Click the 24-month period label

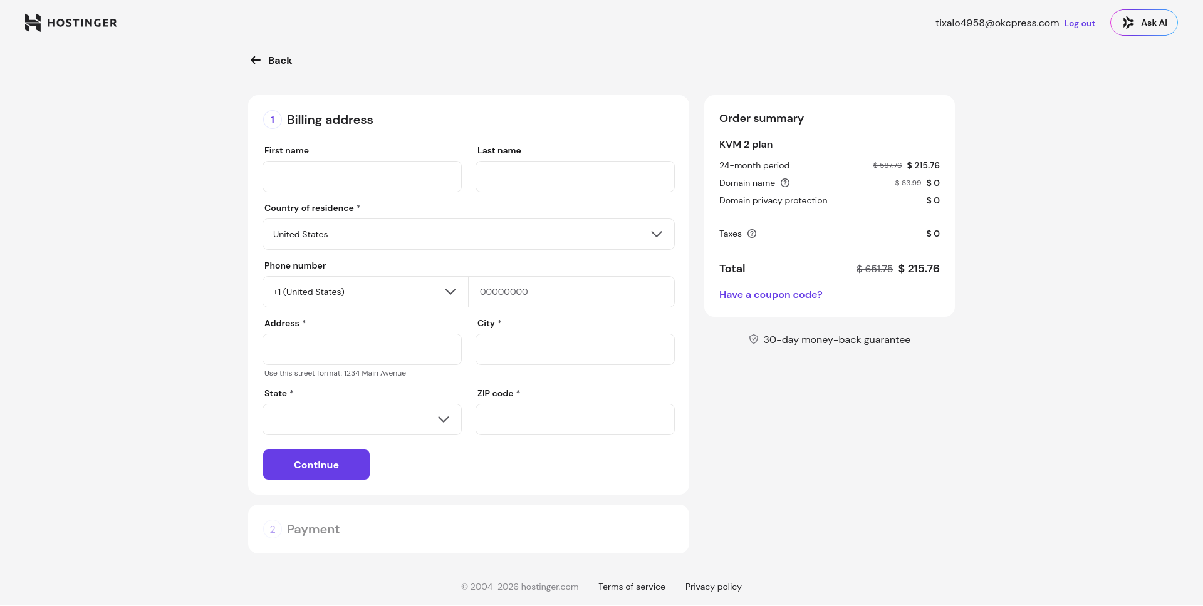click(754, 165)
